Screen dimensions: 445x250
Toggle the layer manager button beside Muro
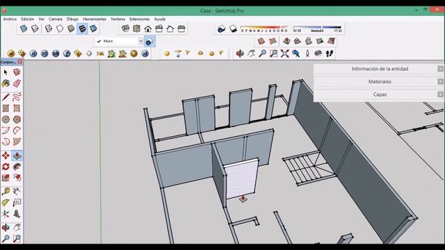click(x=149, y=42)
